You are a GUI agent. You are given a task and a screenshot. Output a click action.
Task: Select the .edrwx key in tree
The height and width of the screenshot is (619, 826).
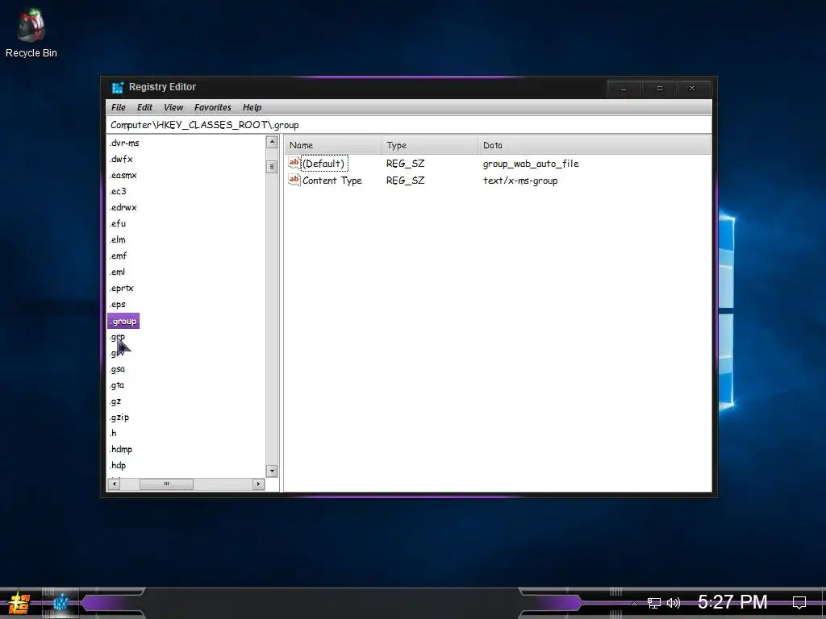(123, 207)
